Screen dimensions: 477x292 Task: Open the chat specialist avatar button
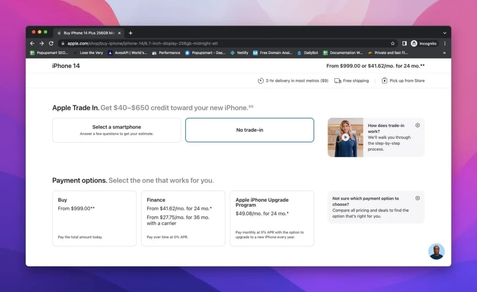click(x=436, y=251)
